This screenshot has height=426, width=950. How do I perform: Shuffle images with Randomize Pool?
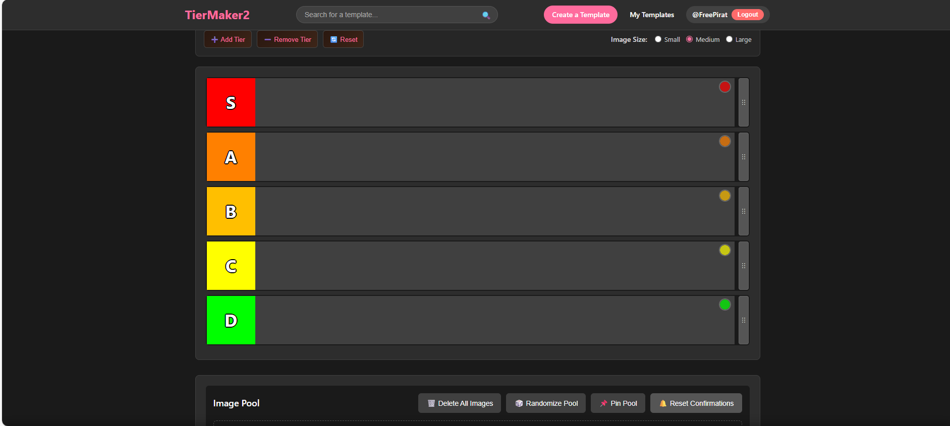click(546, 403)
